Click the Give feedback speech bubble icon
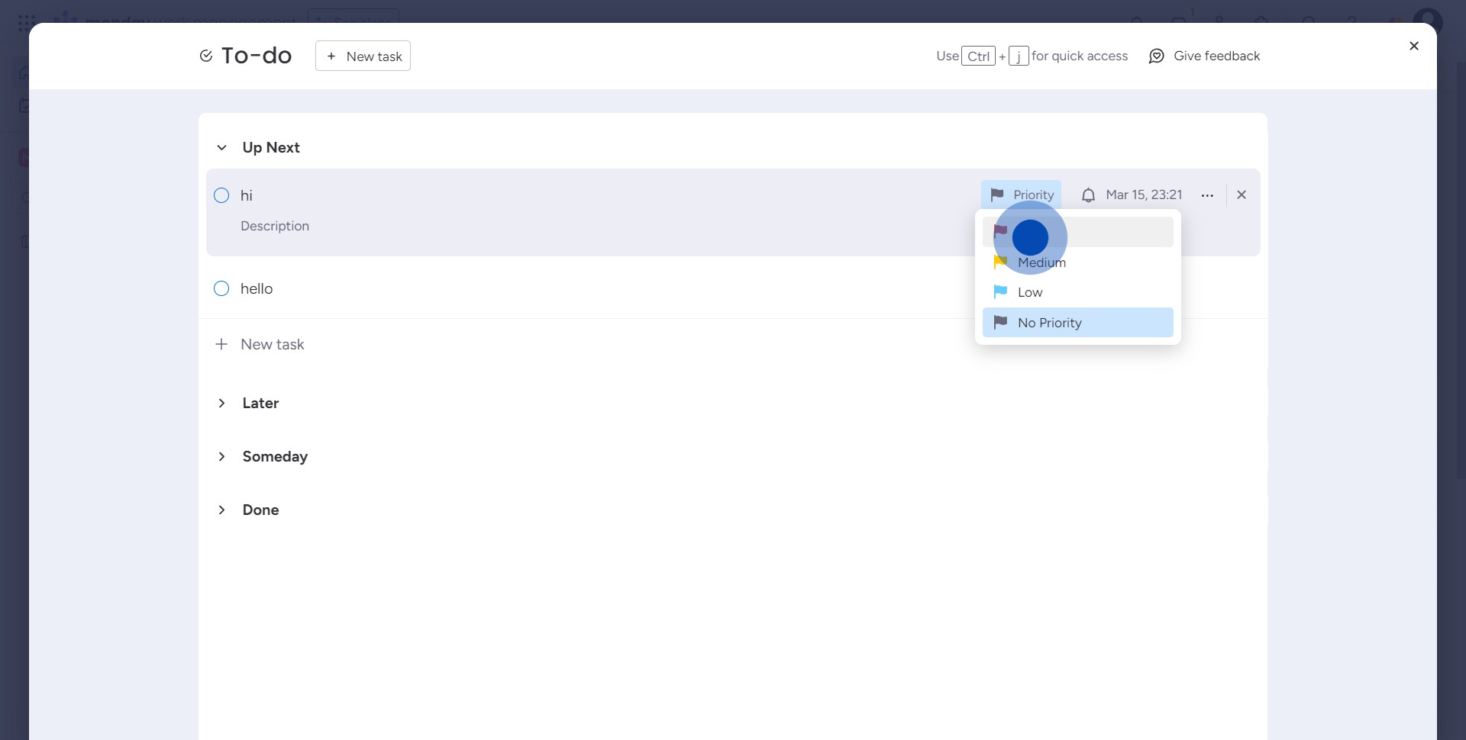Screen dimensions: 1466x740 click(1156, 56)
